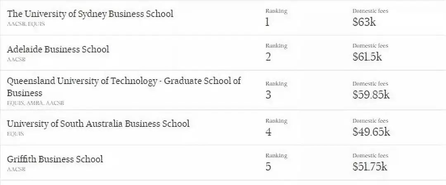Select the $59.85k domestic fees figure
446x185 pixels.
pyautogui.click(x=371, y=95)
